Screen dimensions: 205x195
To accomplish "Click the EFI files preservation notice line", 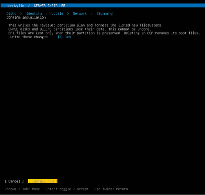I will (x=104, y=33).
